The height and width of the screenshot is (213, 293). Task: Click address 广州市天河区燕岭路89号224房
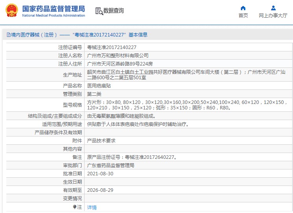[x=120, y=64]
